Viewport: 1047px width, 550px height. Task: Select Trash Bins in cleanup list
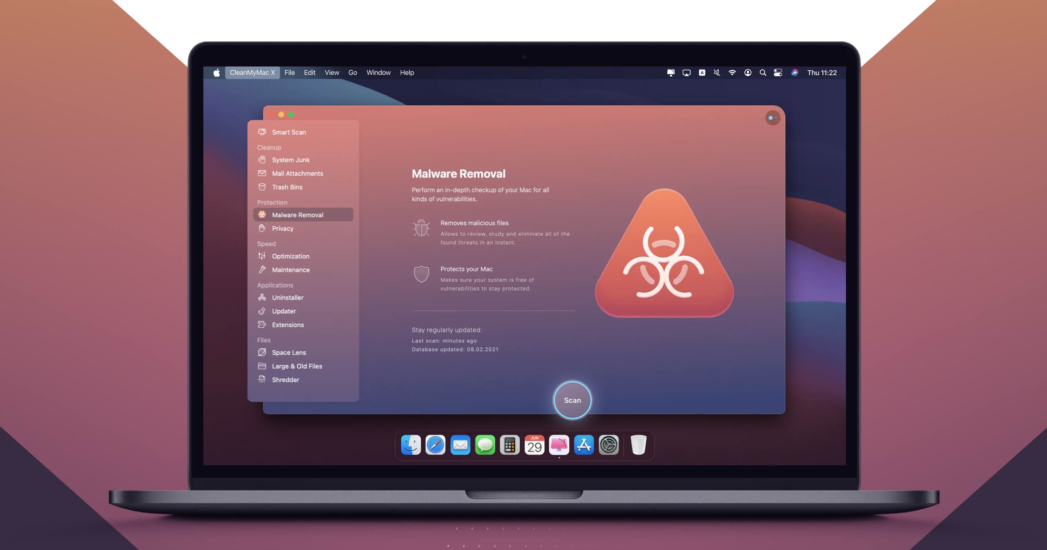[287, 187]
